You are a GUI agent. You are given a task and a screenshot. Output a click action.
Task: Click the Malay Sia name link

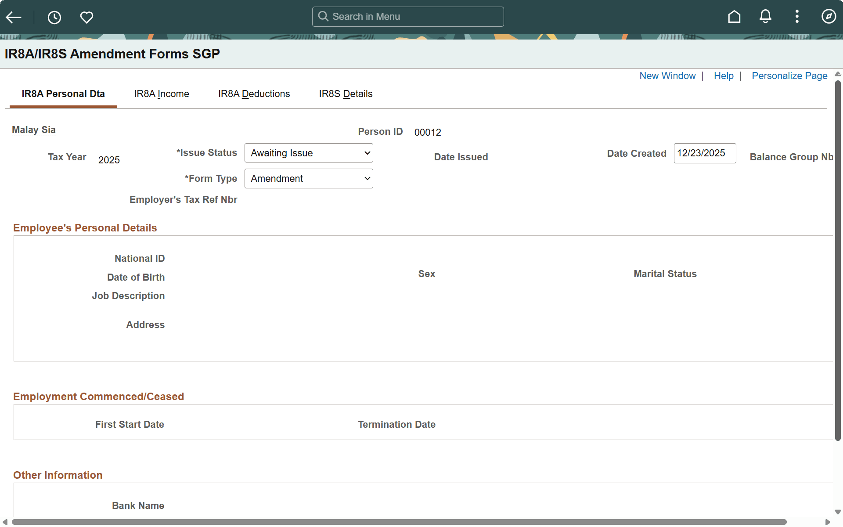34,130
